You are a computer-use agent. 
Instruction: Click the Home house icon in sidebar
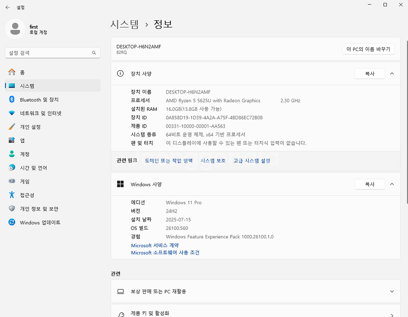click(12, 72)
